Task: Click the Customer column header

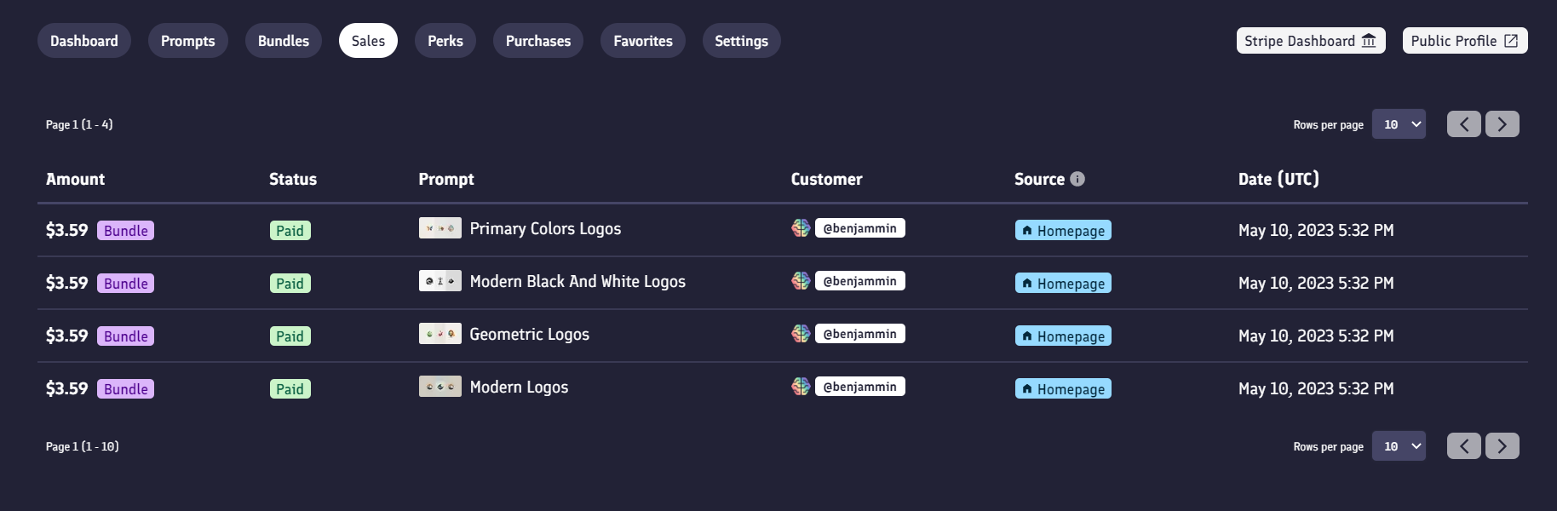Action: tap(826, 179)
